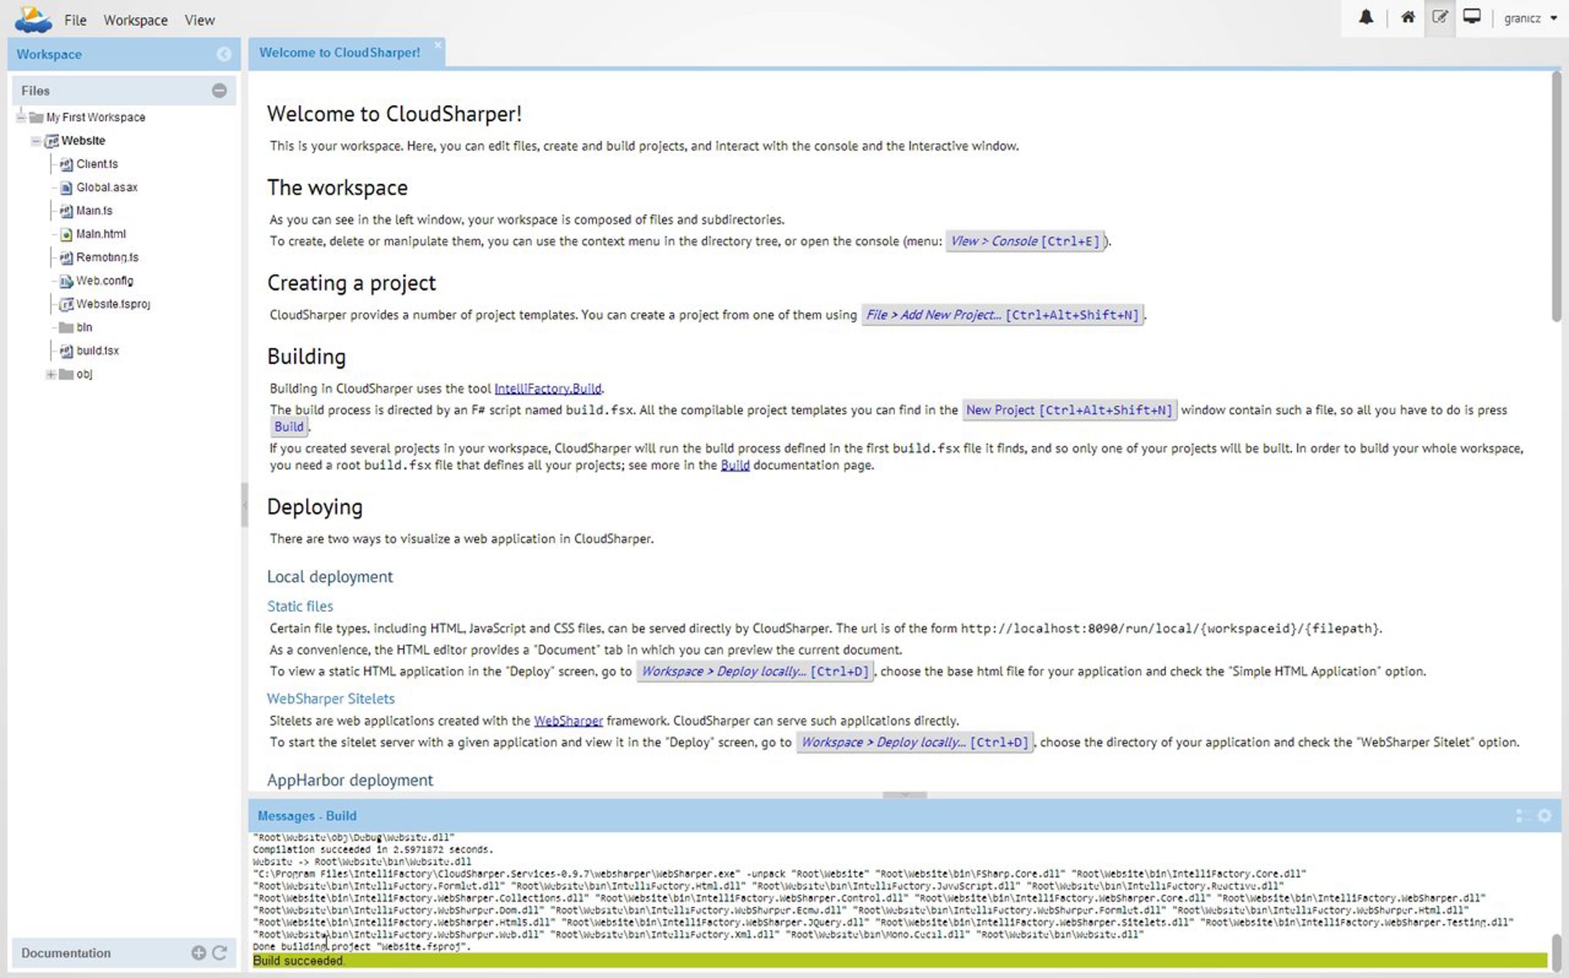
Task: Click Deploy locally button under Static files
Action: 755,671
